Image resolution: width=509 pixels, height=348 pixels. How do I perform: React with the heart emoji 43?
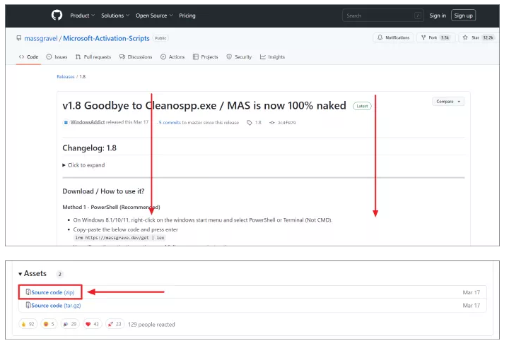click(x=92, y=324)
